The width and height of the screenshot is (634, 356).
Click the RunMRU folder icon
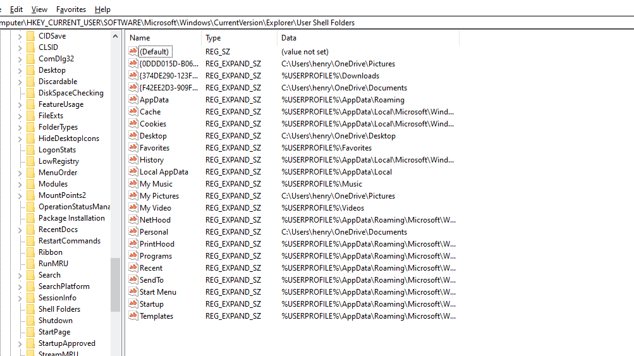coord(30,263)
